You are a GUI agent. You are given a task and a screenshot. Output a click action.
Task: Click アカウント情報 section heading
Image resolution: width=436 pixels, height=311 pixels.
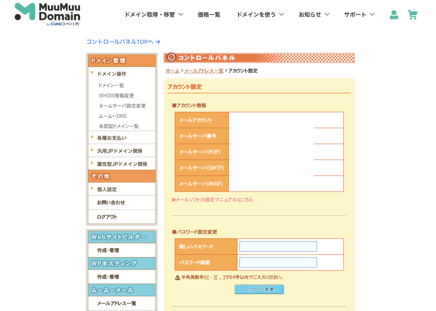click(x=189, y=106)
